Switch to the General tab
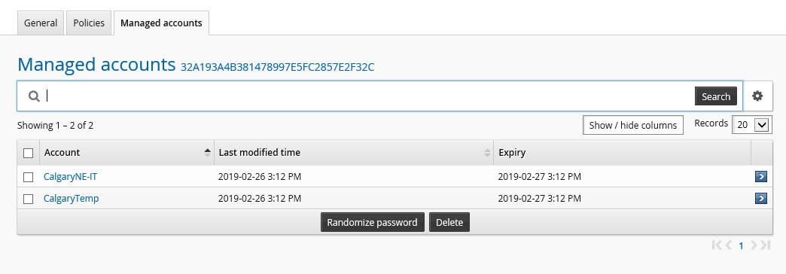The image size is (786, 274). pyautogui.click(x=41, y=23)
